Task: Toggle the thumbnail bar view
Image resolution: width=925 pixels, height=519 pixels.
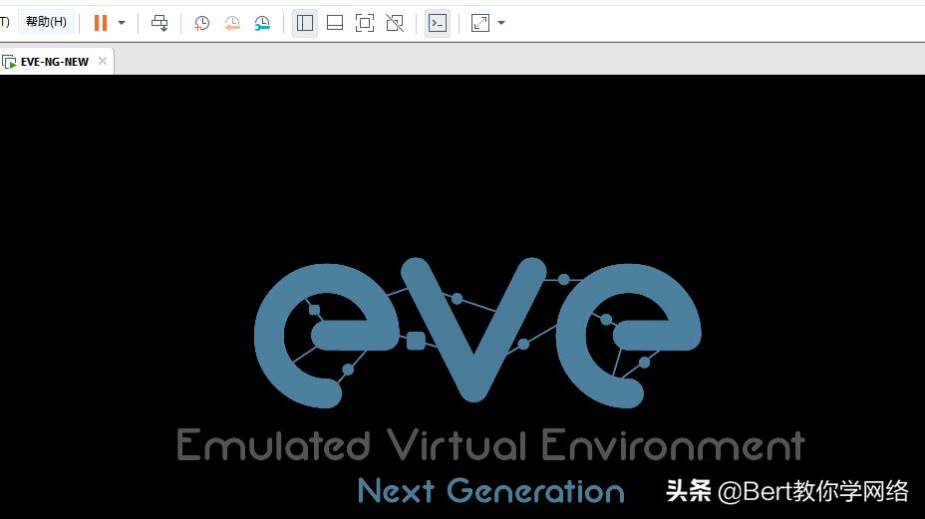Action: 335,23
